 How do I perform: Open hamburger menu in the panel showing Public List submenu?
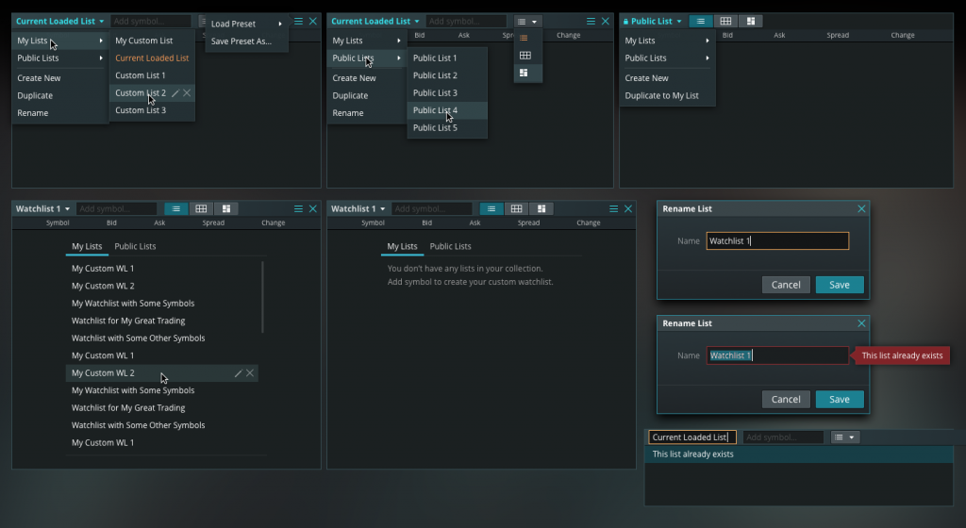click(591, 21)
